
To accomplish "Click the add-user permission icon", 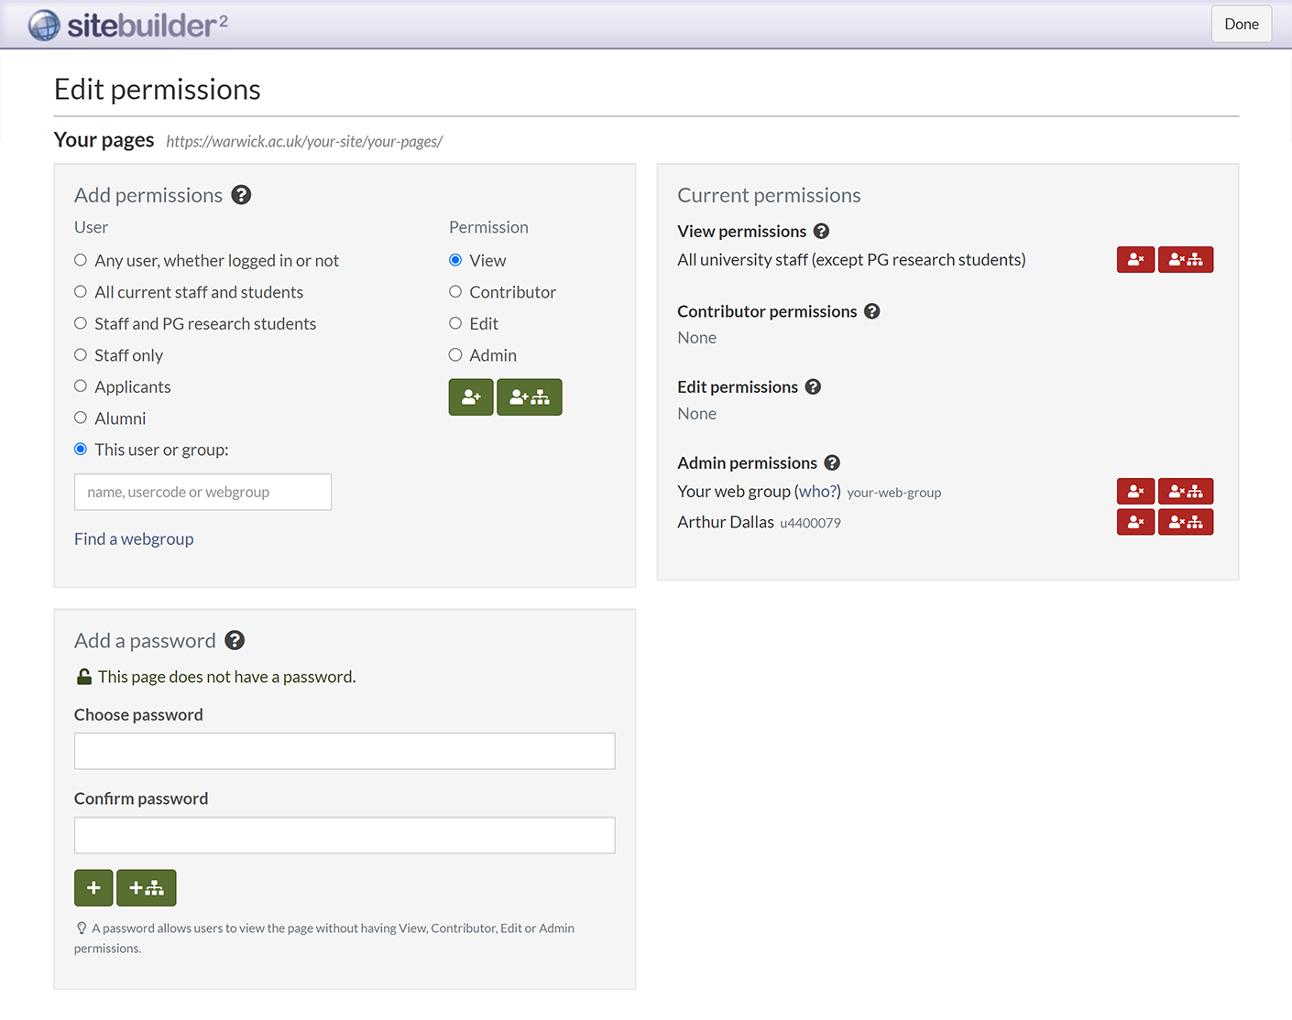I will coord(470,396).
